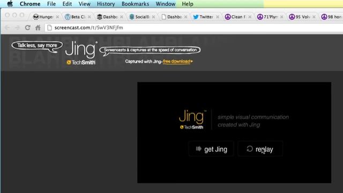The image size is (343, 193).
Task: Go to the home page icon
Action: (x=38, y=27)
